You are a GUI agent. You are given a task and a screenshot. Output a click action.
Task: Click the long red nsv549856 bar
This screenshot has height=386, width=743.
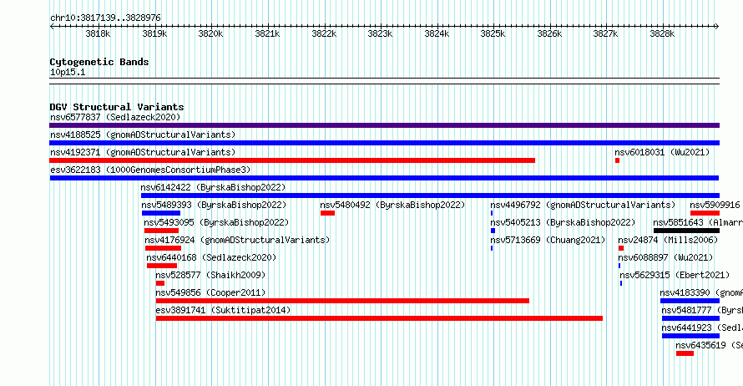(x=342, y=301)
